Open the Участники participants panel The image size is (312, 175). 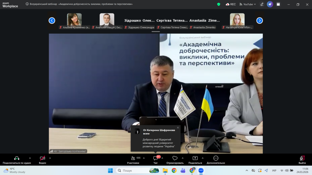point(133,160)
